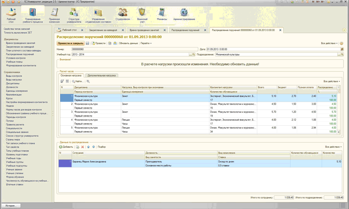Delete the row with the red X icon
The width and height of the screenshot is (349, 209).
82,147
